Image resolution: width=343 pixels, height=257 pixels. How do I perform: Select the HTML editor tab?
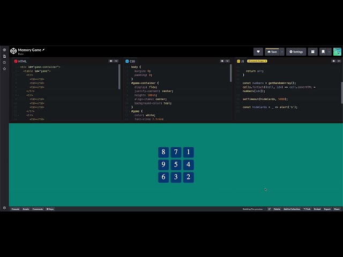(20, 61)
